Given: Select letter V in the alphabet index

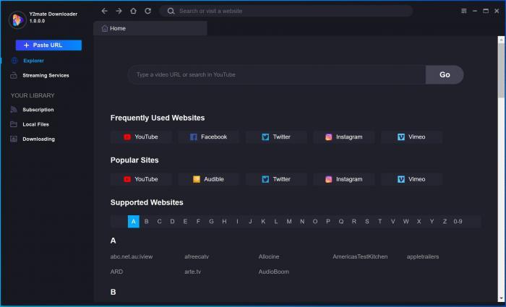Looking at the screenshot, I should pyautogui.click(x=393, y=222).
